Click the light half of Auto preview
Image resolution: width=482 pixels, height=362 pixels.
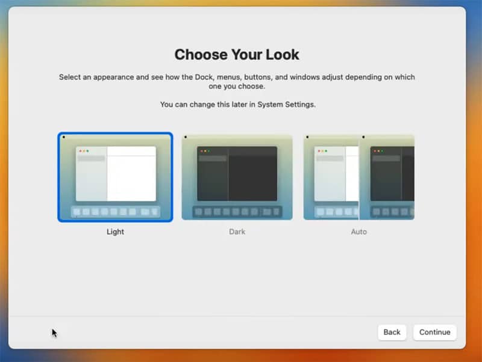(x=331, y=177)
